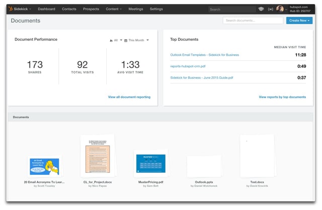The height and width of the screenshot is (210, 322).
Task: Click the people icon beside All filter
Action: (x=111, y=40)
